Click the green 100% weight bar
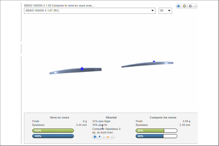Screen dimensions: 219x146 coord(53,131)
